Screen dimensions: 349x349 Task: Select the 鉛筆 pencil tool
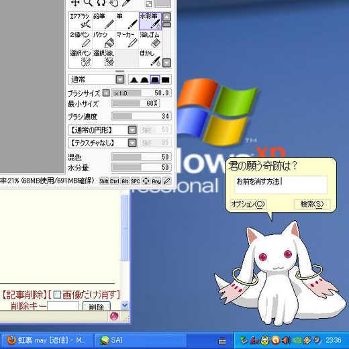104,21
